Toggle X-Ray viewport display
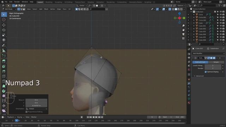The width and height of the screenshot is (226, 127). [170, 9]
